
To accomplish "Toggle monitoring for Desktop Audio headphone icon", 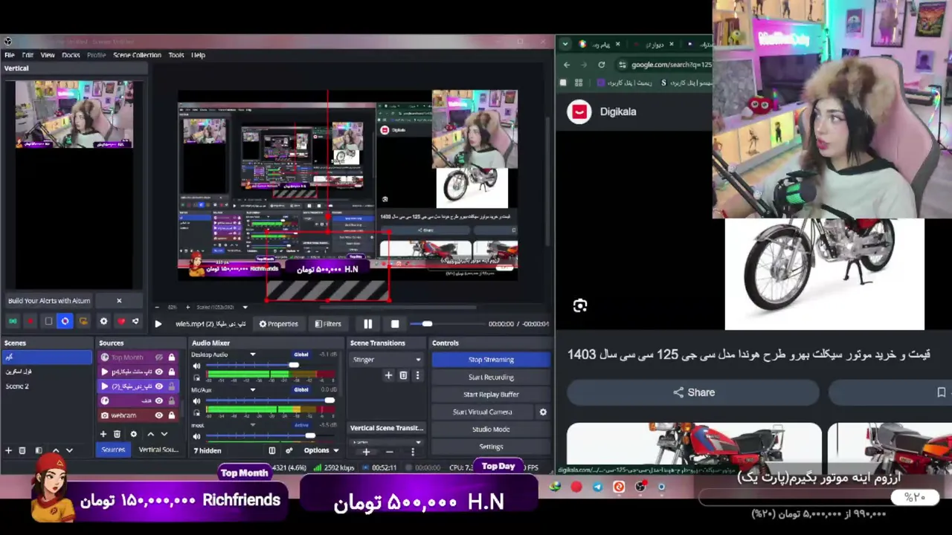I will pyautogui.click(x=197, y=377).
